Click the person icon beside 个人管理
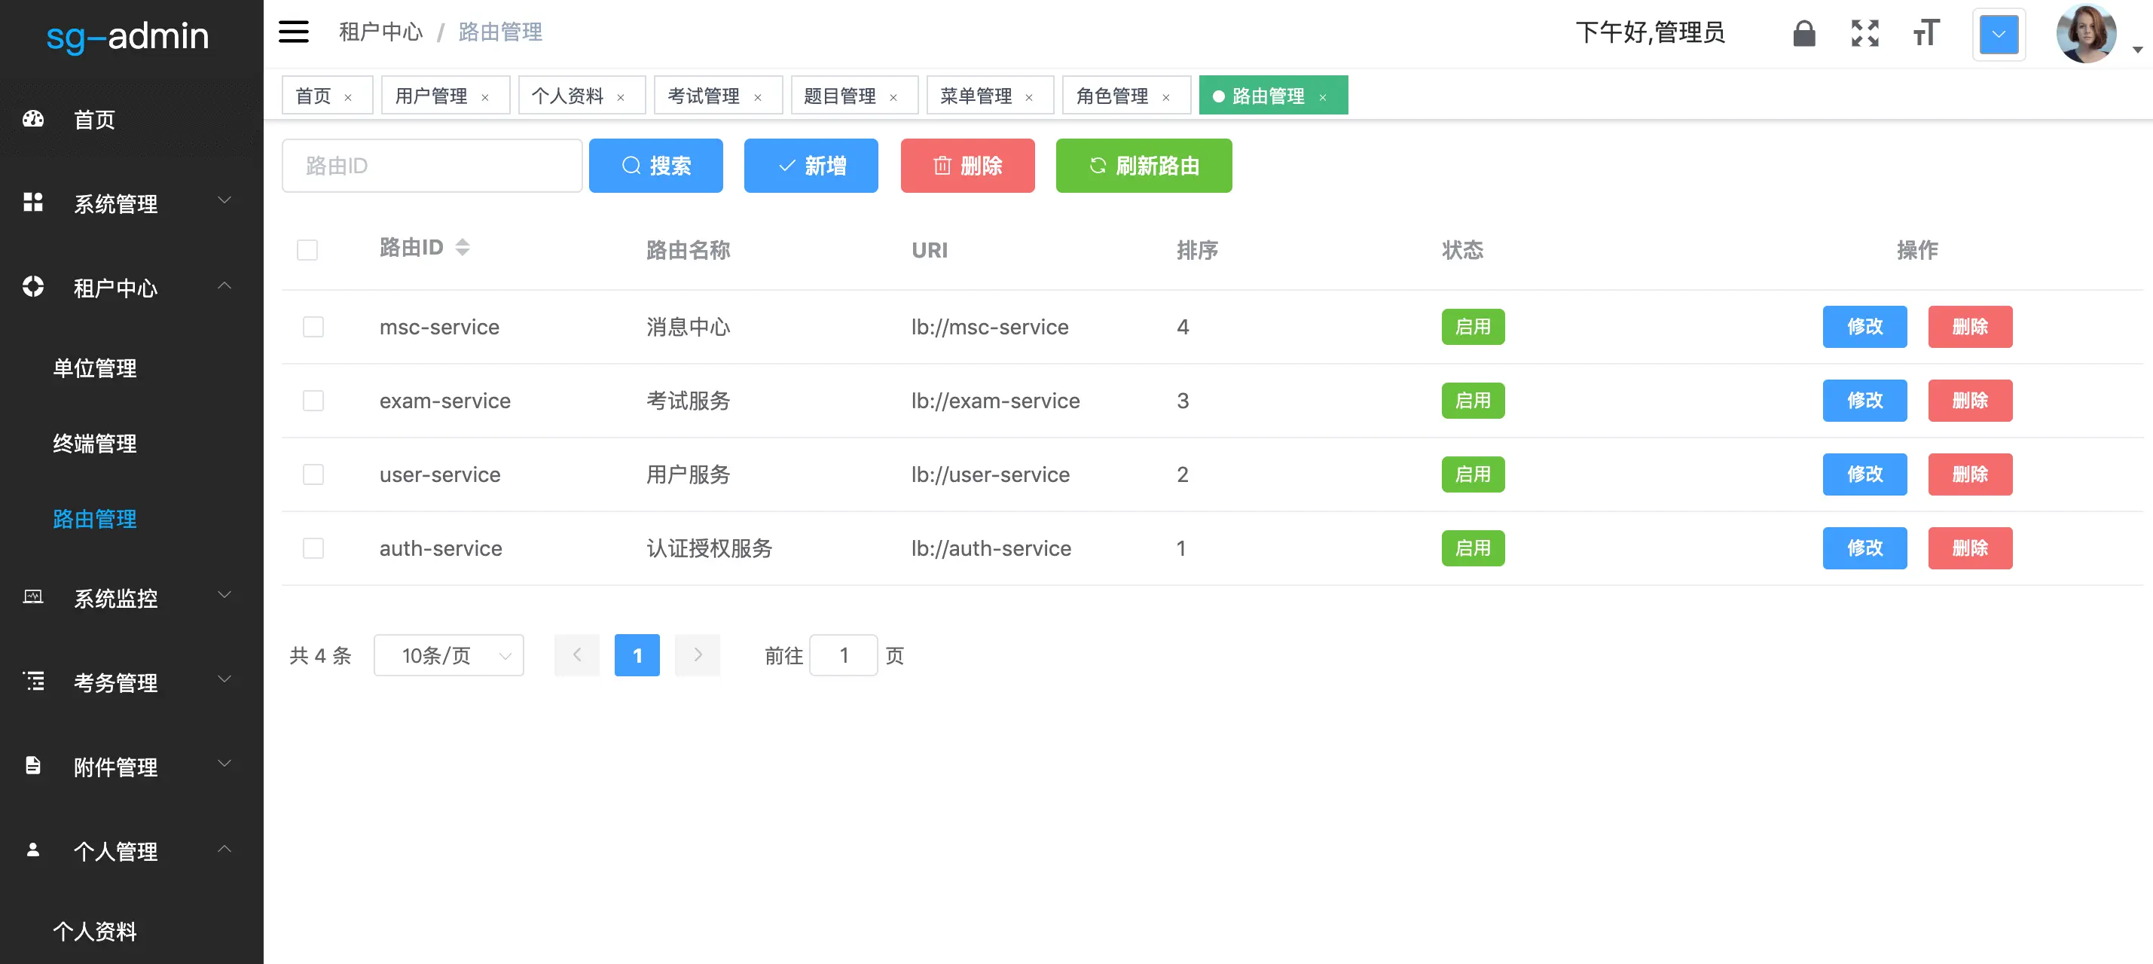 [32, 850]
